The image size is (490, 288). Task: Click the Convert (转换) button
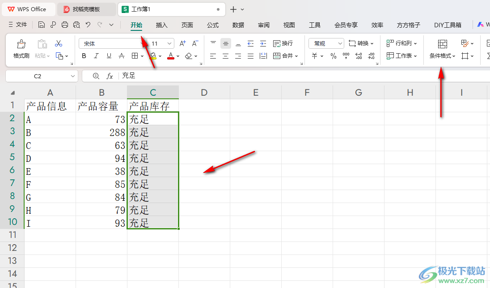(x=361, y=43)
